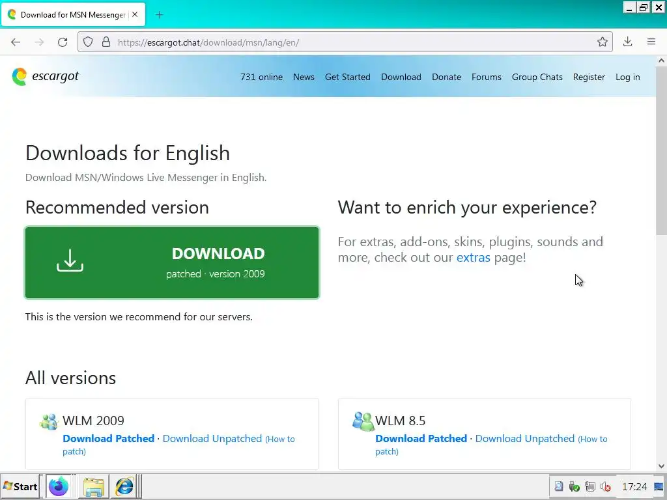Open Internet Explorer from taskbar
667x500 pixels.
(124, 487)
